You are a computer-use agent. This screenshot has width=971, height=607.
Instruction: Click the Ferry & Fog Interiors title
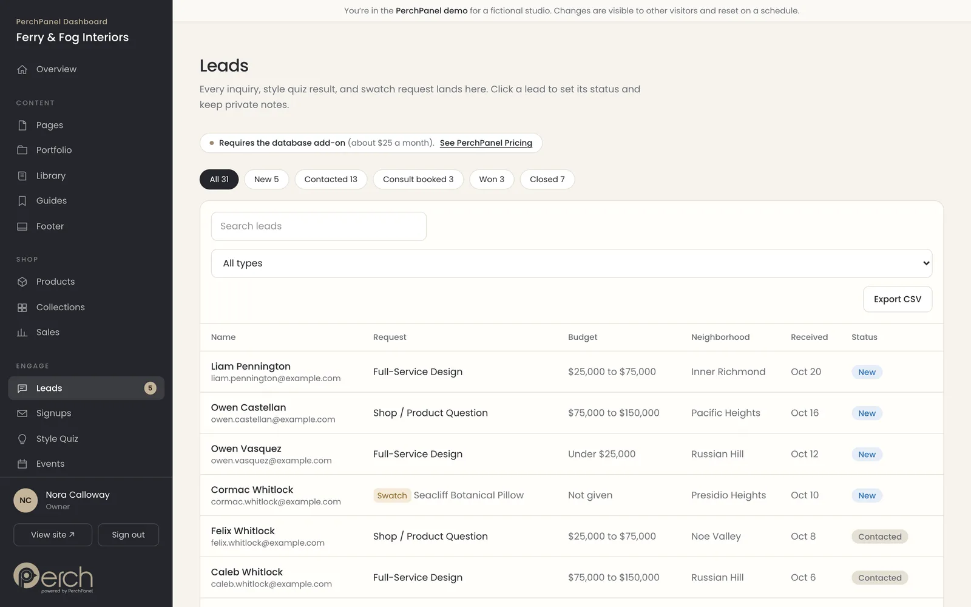click(72, 38)
